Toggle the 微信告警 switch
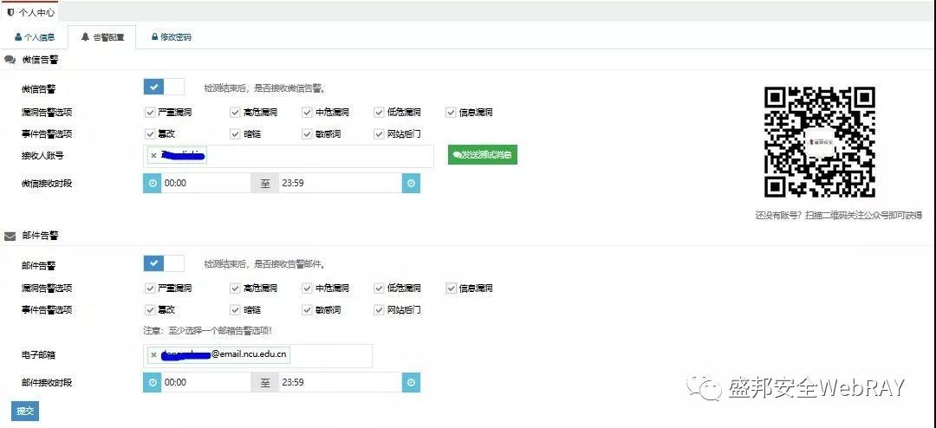This screenshot has width=936, height=428. click(164, 88)
